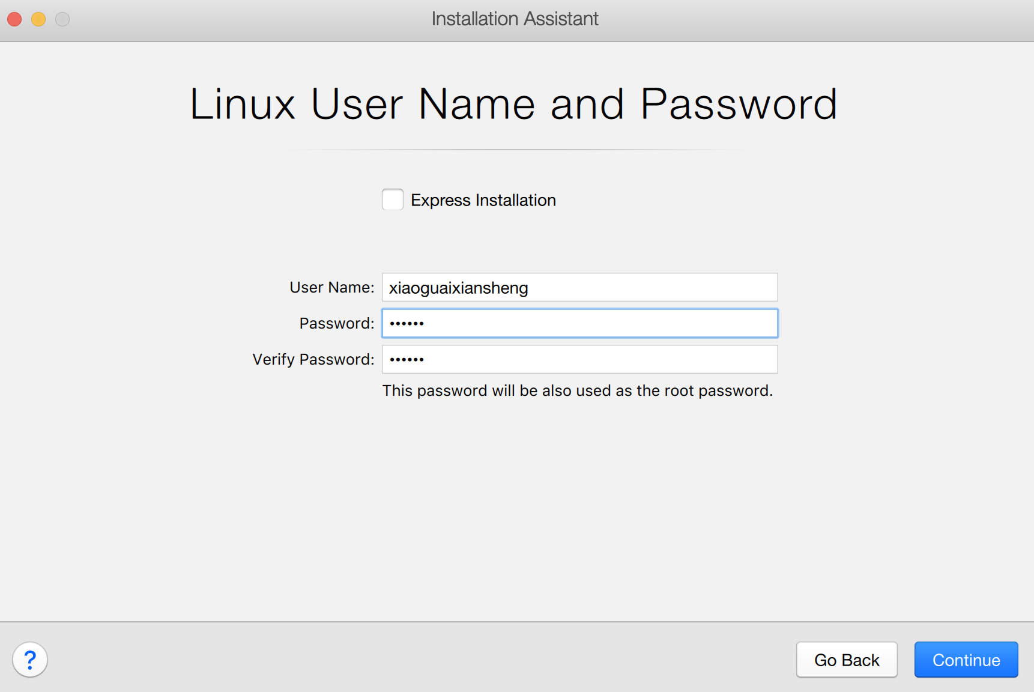Screen dimensions: 1034x692
Task: Click the Go Back button
Action: tap(847, 660)
